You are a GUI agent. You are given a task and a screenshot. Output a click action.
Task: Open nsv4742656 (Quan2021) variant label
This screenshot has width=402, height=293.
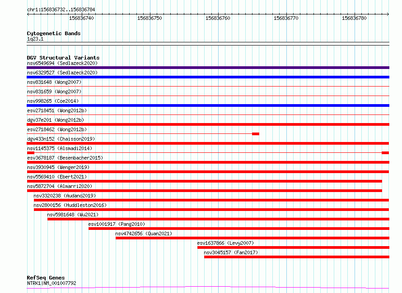[144, 233]
